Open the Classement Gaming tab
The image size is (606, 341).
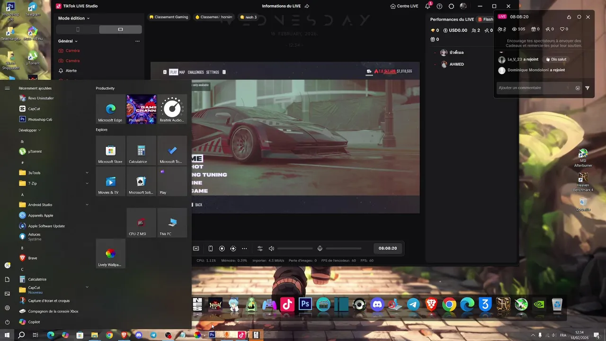point(169,17)
